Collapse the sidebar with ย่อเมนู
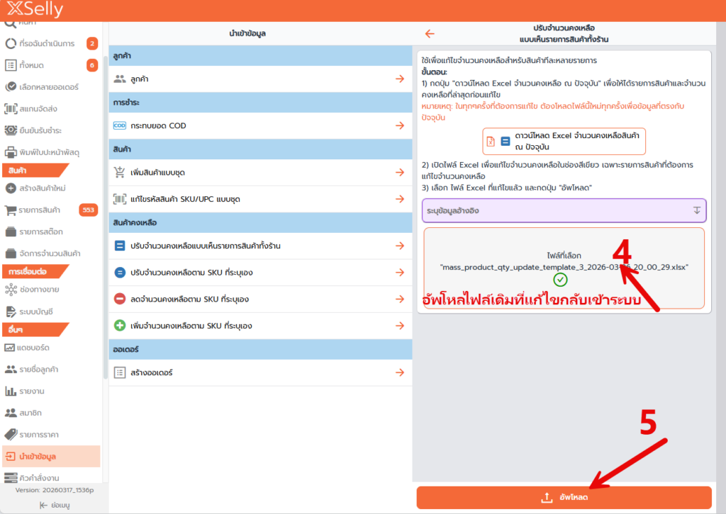726x514 pixels. 54,505
